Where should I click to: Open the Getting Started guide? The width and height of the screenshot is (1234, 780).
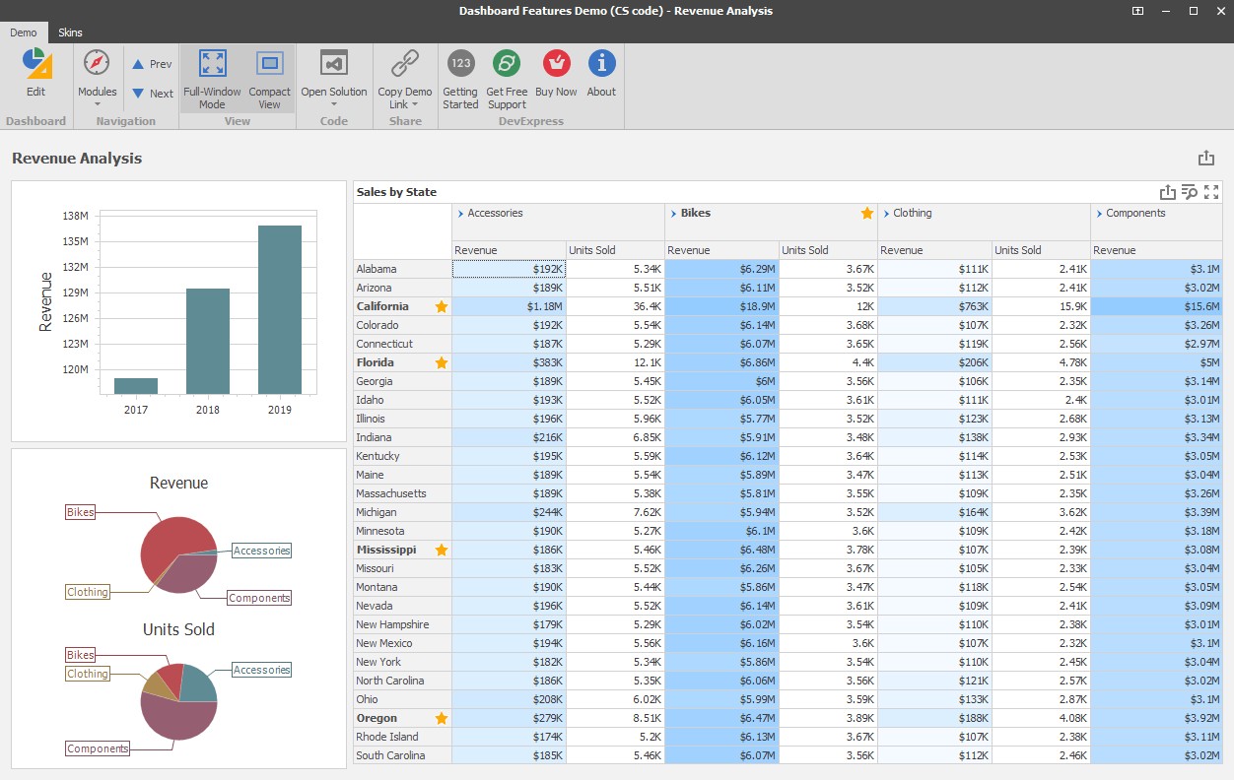[460, 64]
